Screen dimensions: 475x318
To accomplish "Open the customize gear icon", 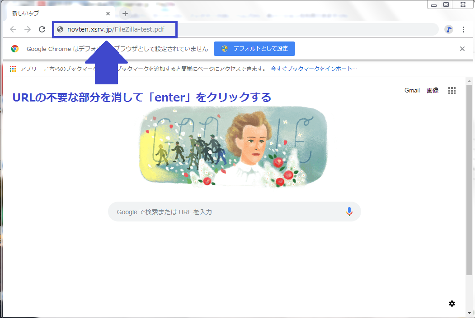I will point(452,304).
